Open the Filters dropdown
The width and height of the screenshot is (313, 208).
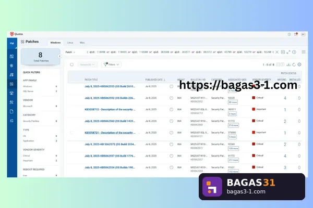[112, 64]
